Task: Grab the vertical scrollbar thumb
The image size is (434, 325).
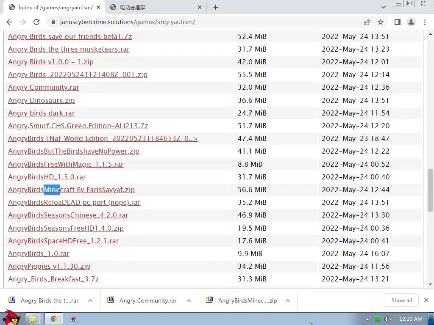Action: (x=430, y=190)
